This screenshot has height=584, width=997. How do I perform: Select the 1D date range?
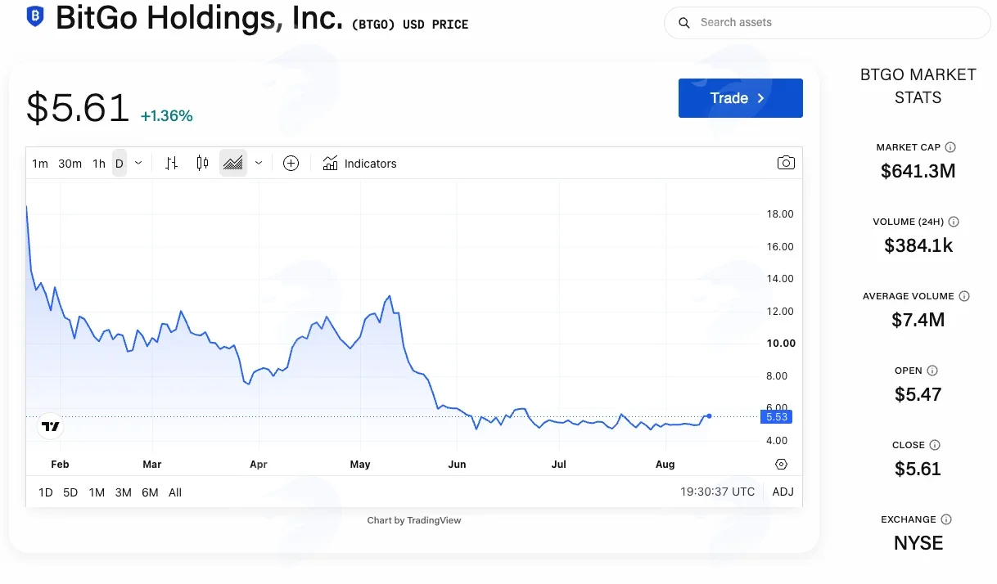coord(46,492)
